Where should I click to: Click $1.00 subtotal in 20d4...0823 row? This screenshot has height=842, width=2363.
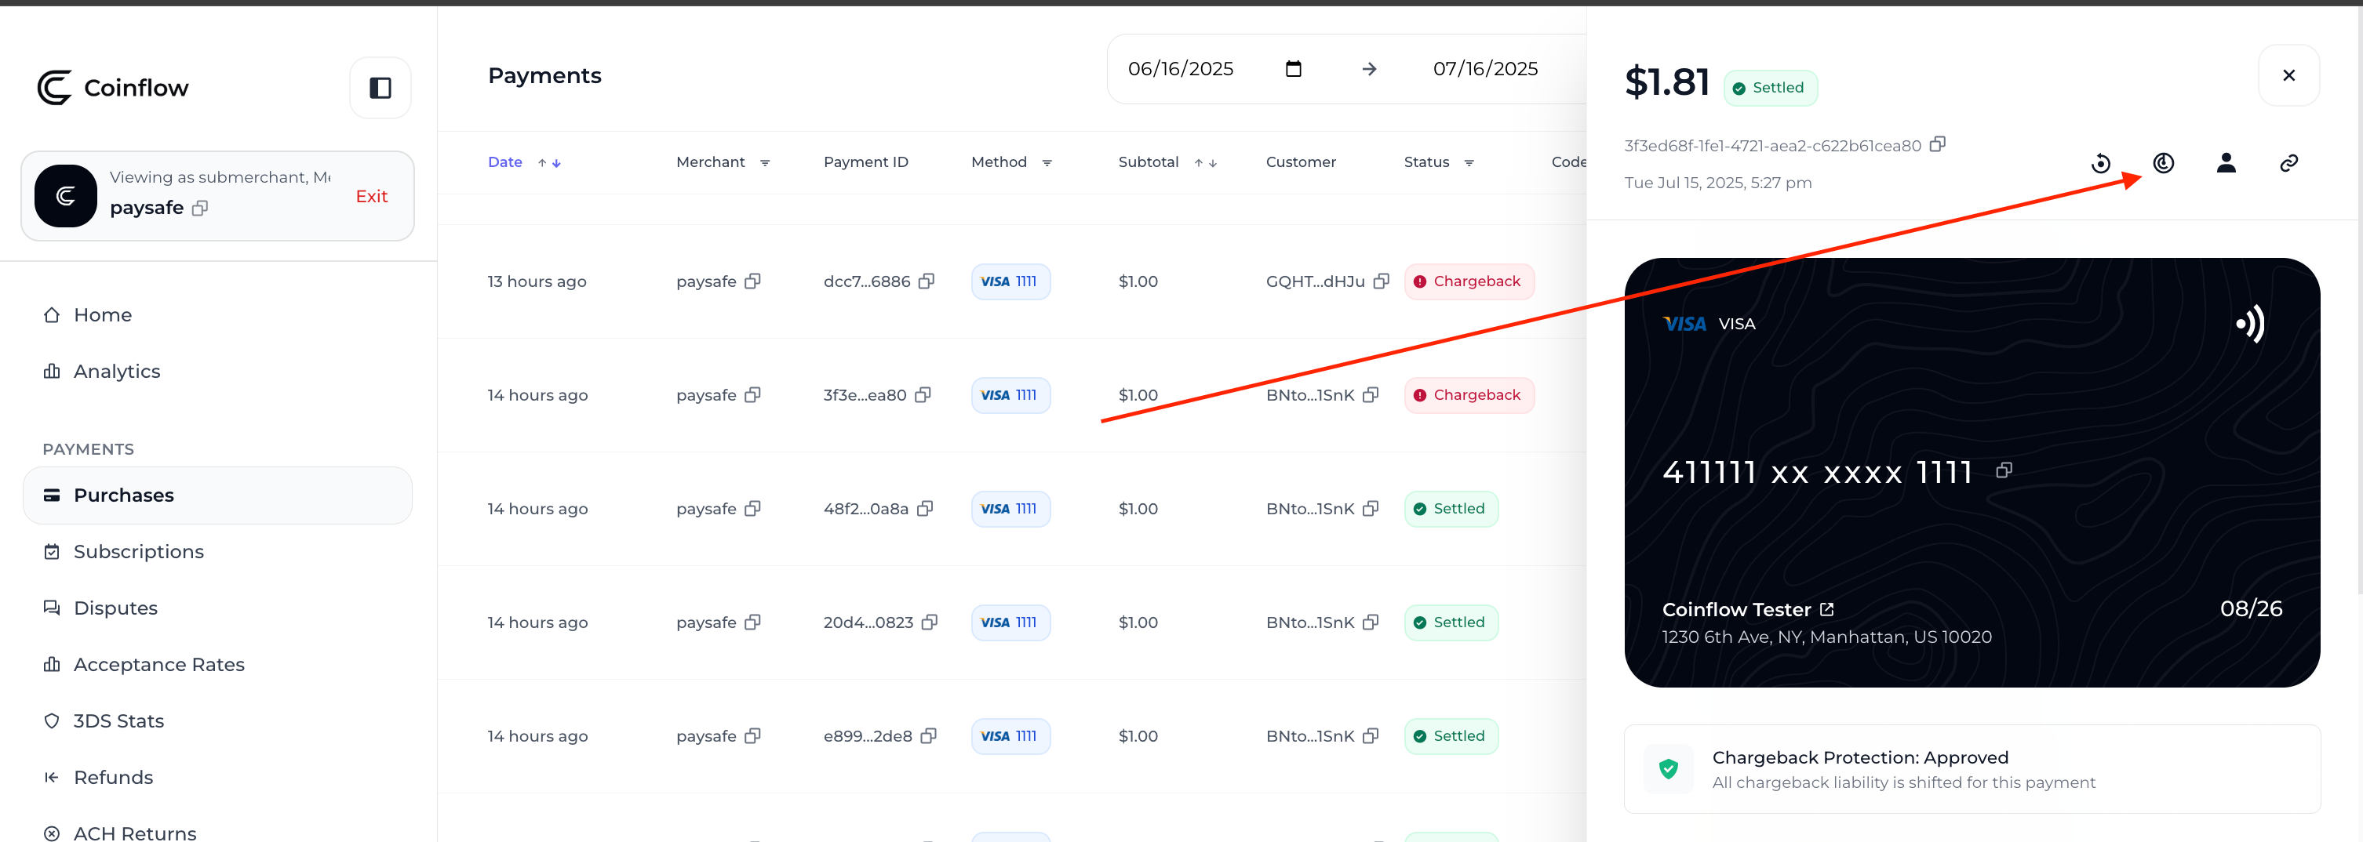pos(1138,622)
